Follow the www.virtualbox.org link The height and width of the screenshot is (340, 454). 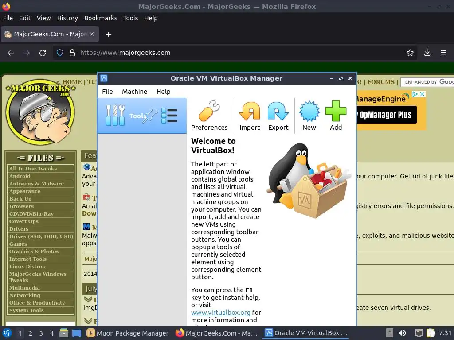coord(221,313)
